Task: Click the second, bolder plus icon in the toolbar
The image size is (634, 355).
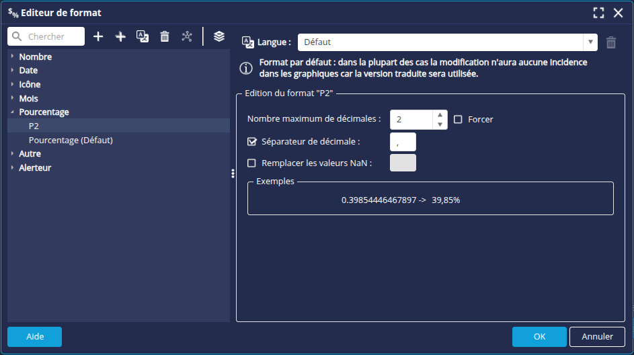Action: 120,36
